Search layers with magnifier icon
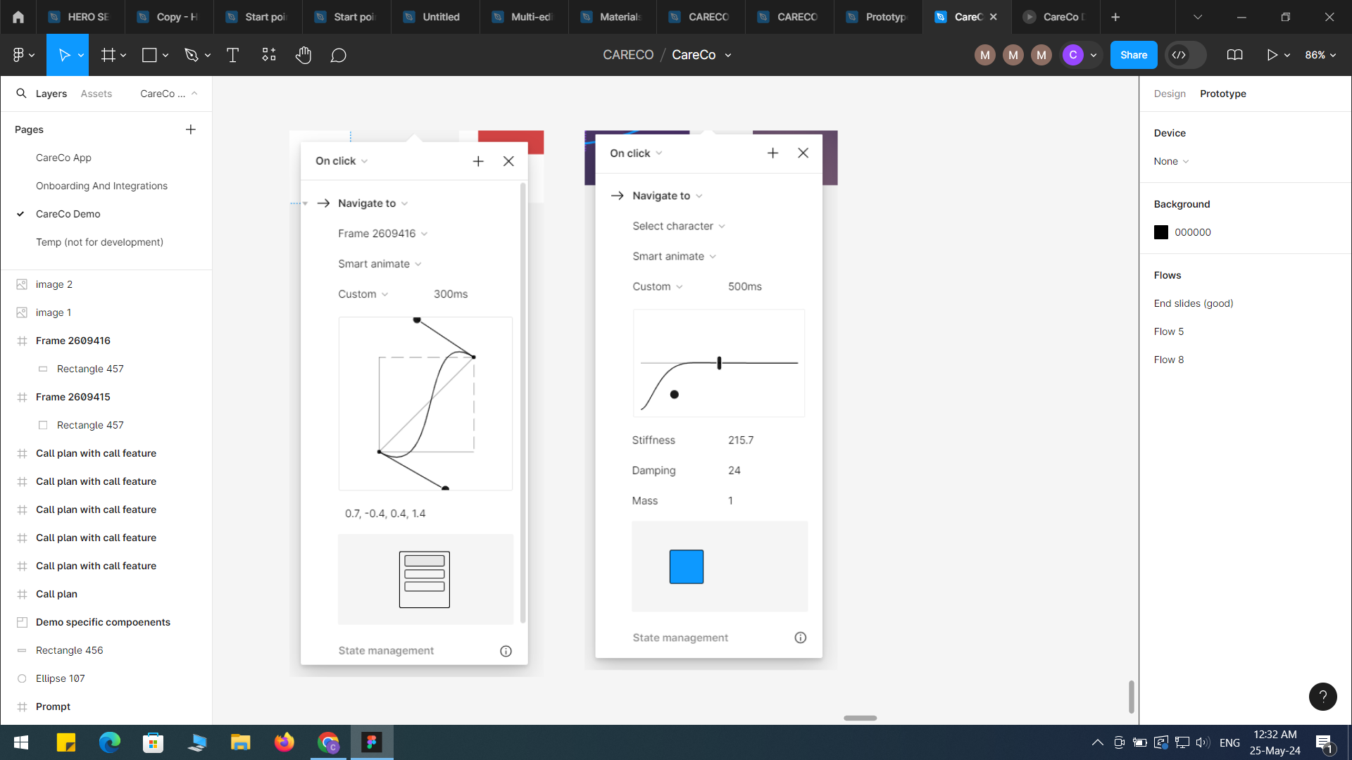Image resolution: width=1352 pixels, height=760 pixels. (x=21, y=93)
